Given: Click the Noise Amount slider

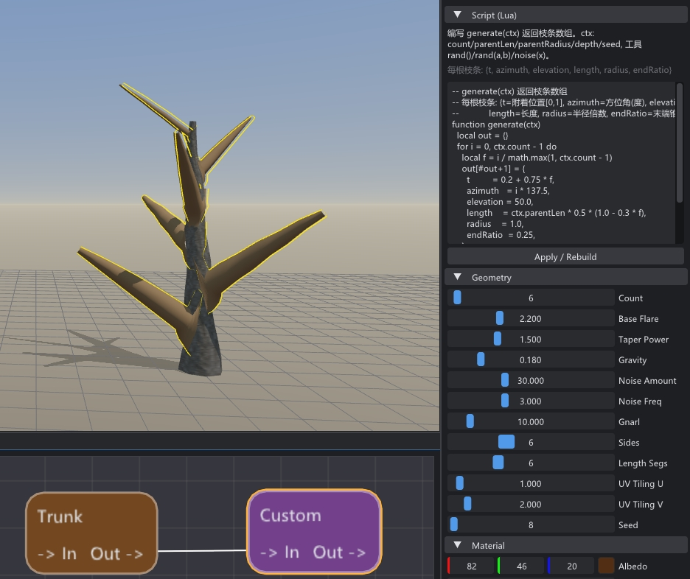Looking at the screenshot, I should click(531, 380).
